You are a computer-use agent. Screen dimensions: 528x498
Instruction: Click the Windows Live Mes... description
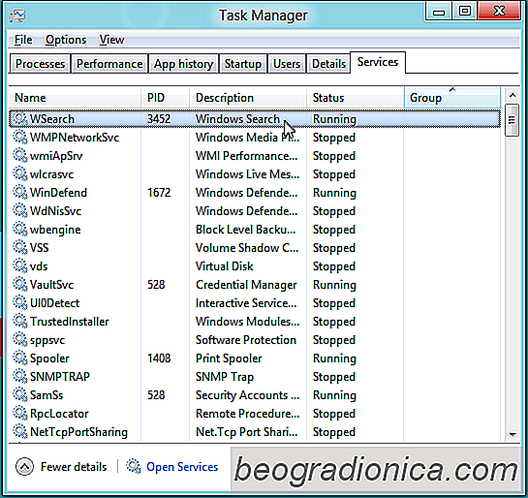[x=247, y=174]
